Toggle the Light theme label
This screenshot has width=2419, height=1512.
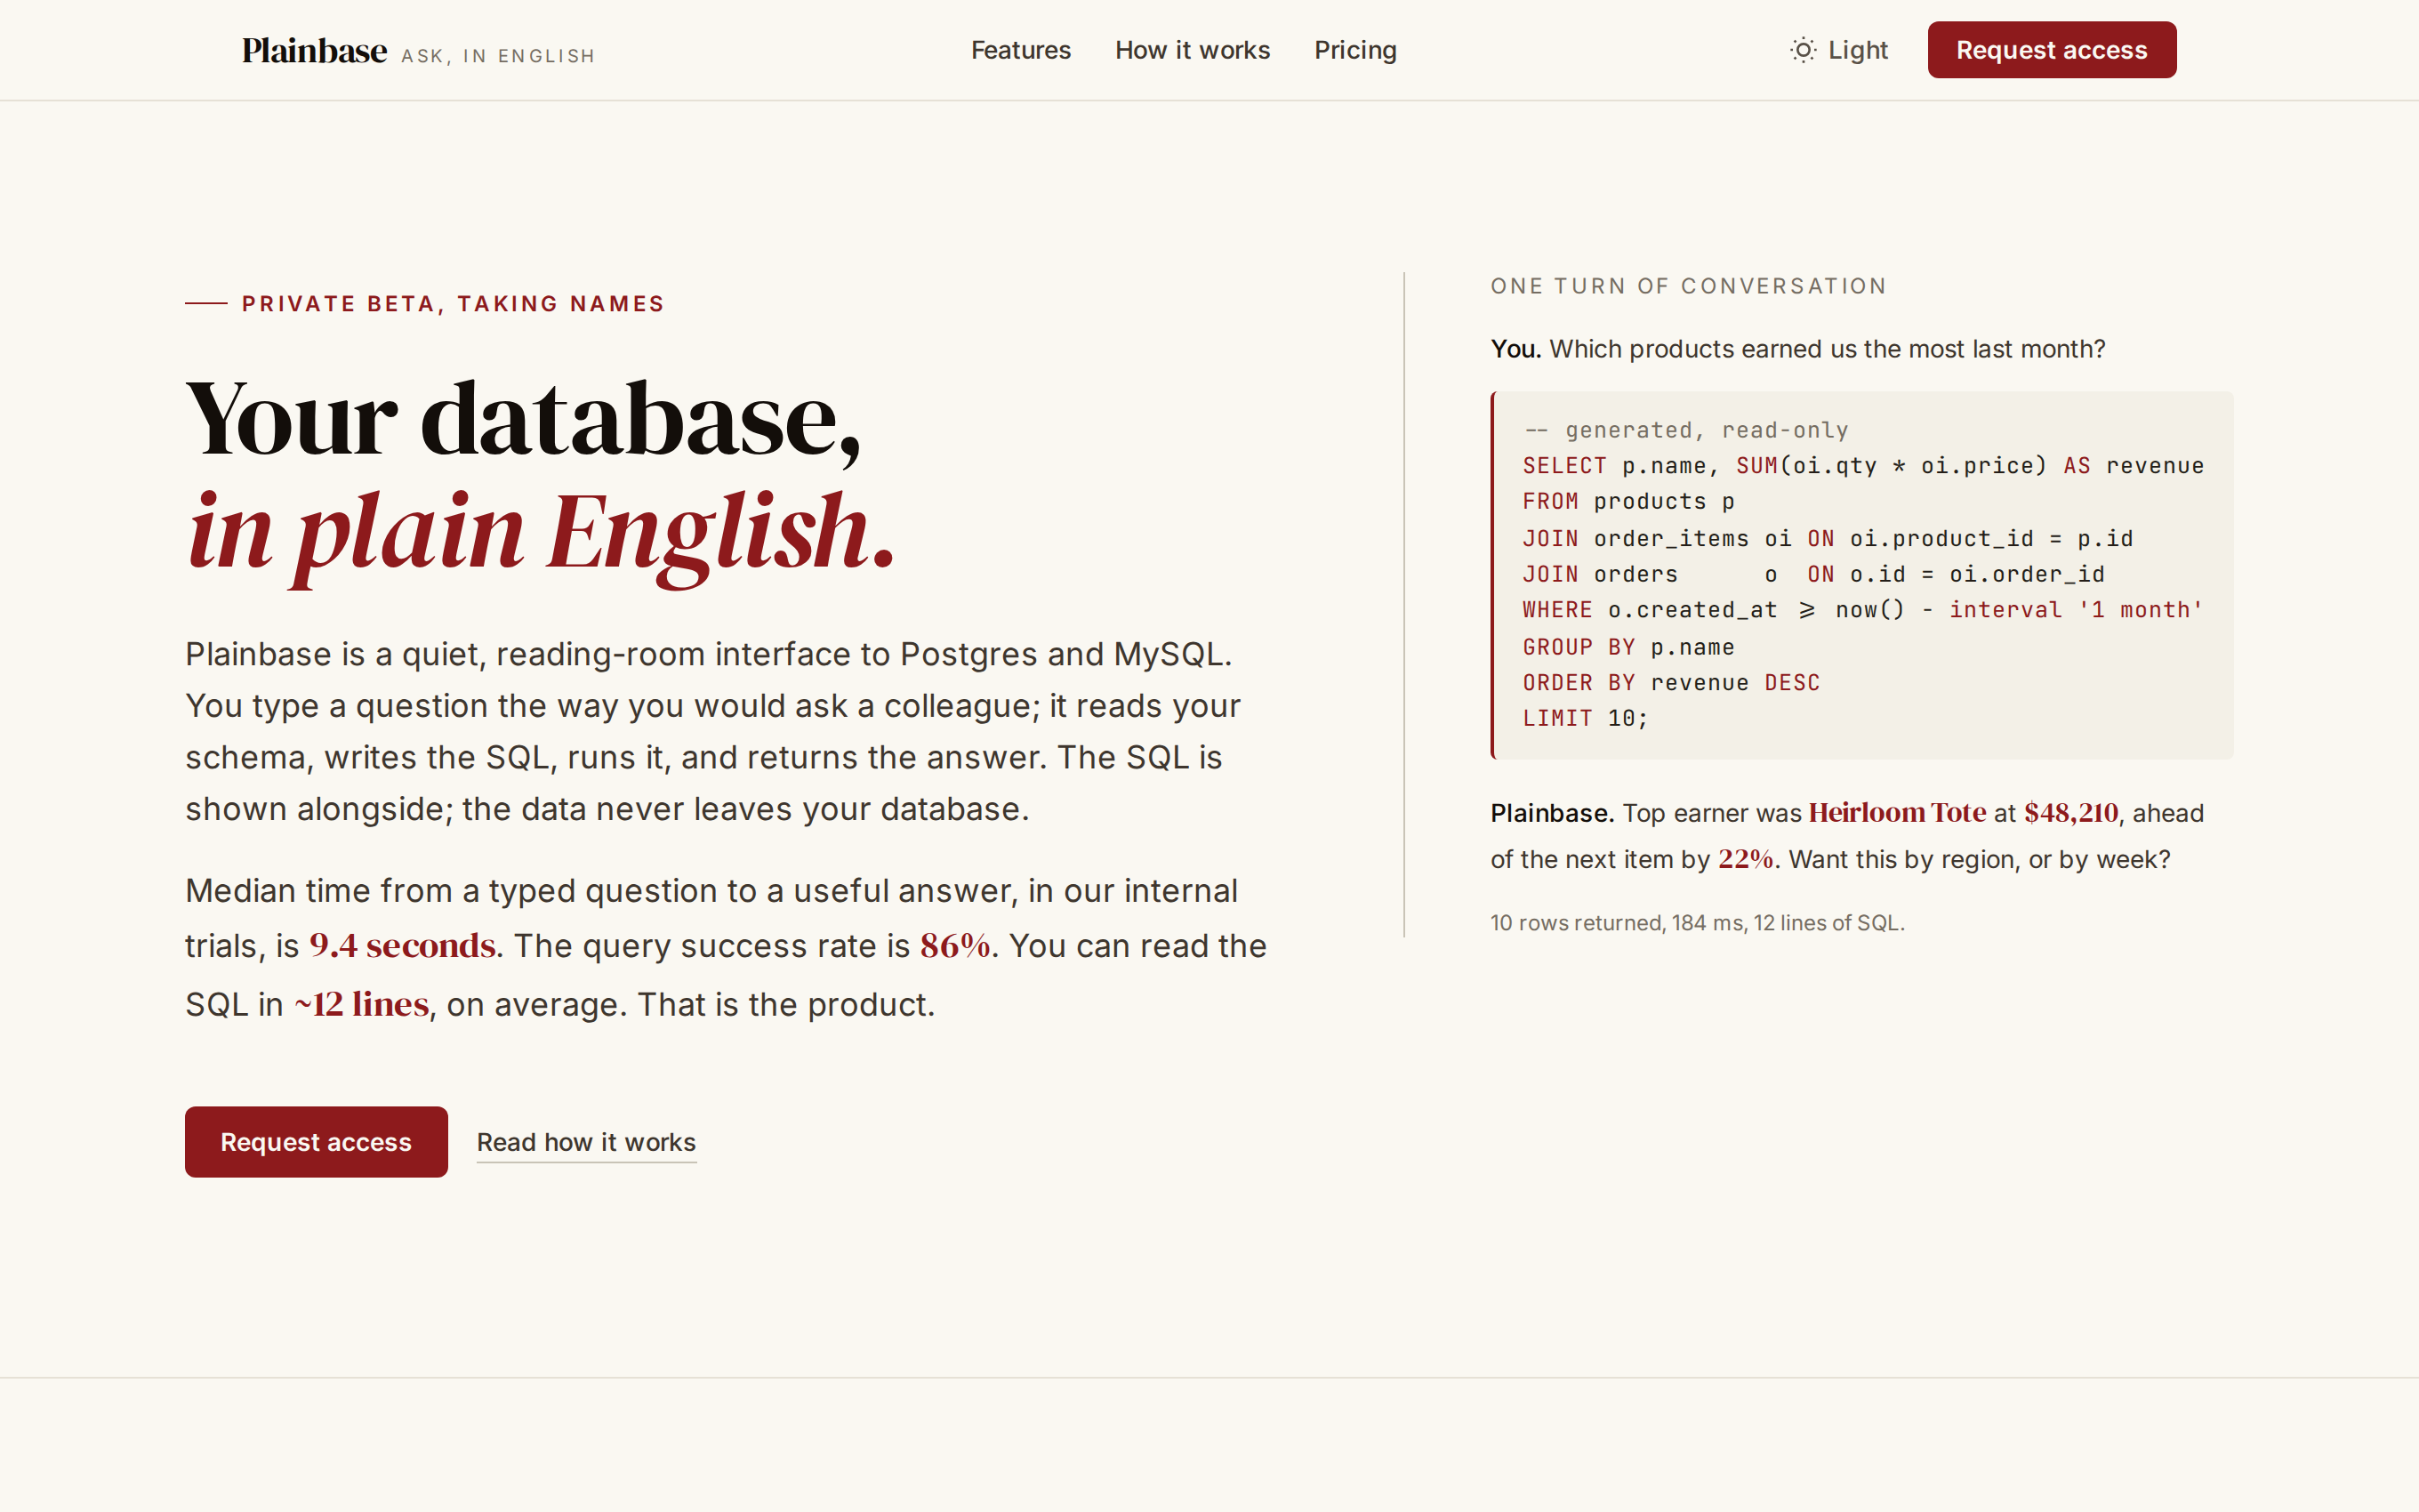(x=1857, y=50)
